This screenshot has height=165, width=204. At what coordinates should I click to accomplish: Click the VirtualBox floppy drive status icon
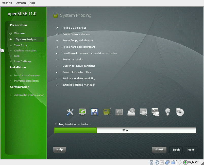(162, 162)
